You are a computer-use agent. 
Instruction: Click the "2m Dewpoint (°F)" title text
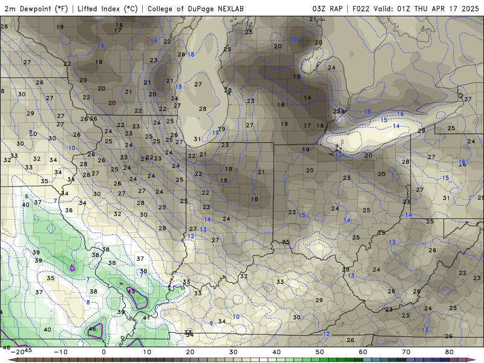click(36, 8)
